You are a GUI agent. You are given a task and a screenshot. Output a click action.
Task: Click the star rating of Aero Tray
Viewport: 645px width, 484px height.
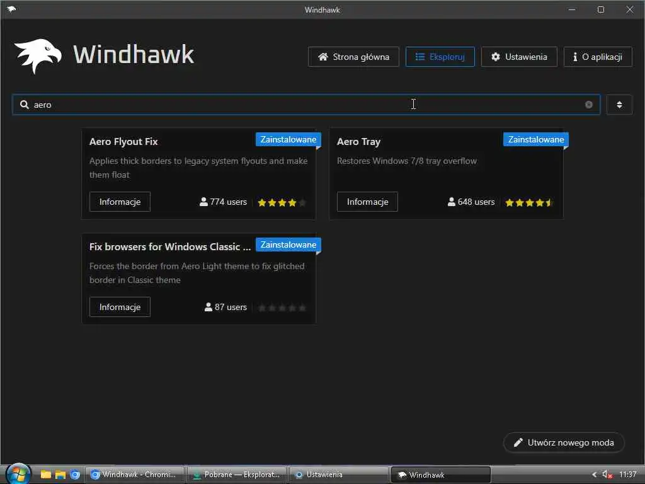pos(529,202)
